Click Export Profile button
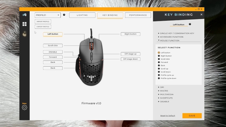Image resolution: width=226 pixels, height=127 pixels. click(43, 26)
